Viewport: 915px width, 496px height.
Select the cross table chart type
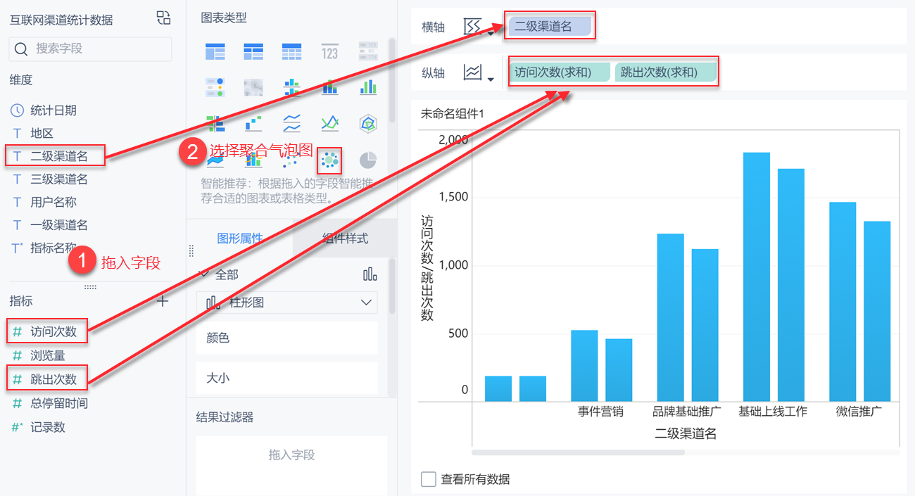click(x=253, y=51)
